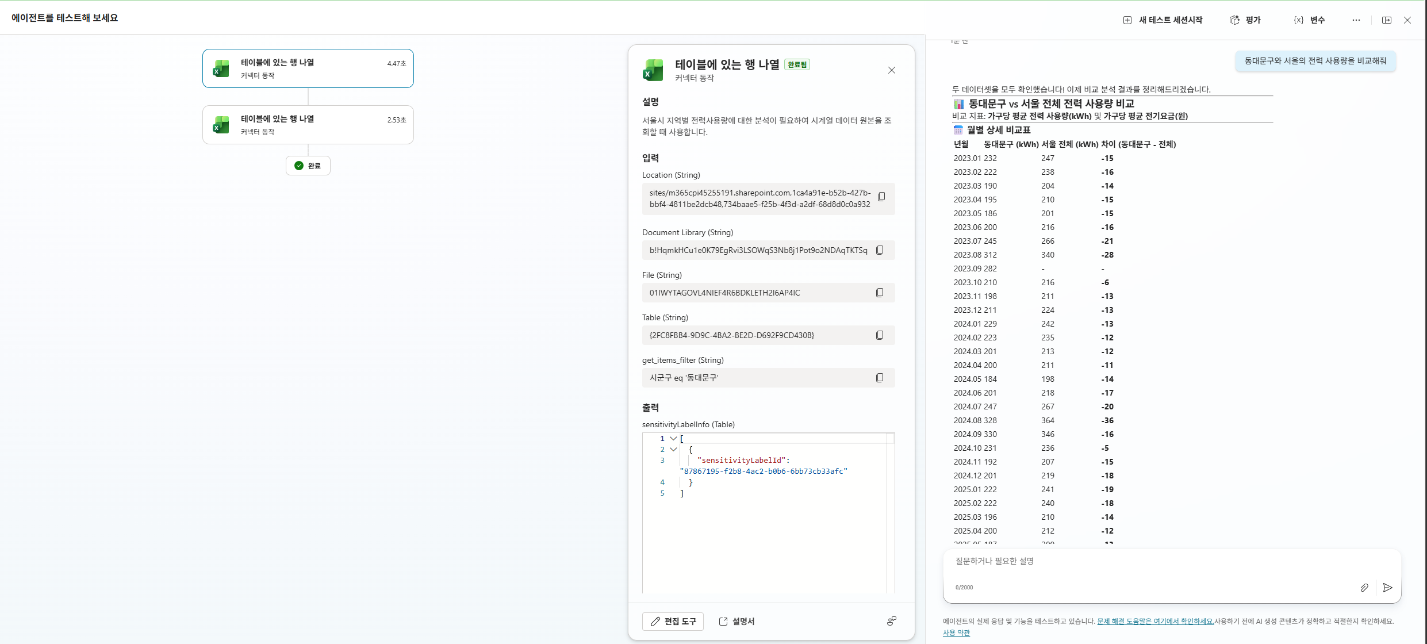Image resolution: width=1427 pixels, height=644 pixels.
Task: Open the more options ellipsis menu
Action: pos(1356,20)
